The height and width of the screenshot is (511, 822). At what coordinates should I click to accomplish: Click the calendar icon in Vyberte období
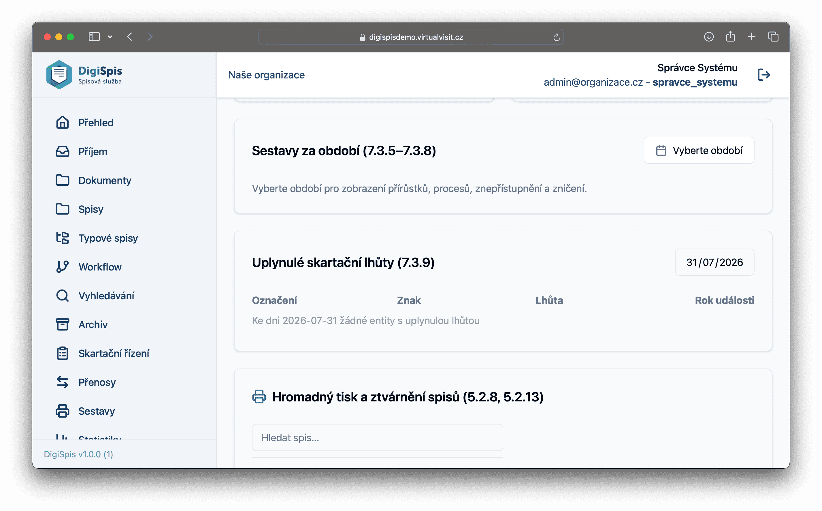click(661, 151)
